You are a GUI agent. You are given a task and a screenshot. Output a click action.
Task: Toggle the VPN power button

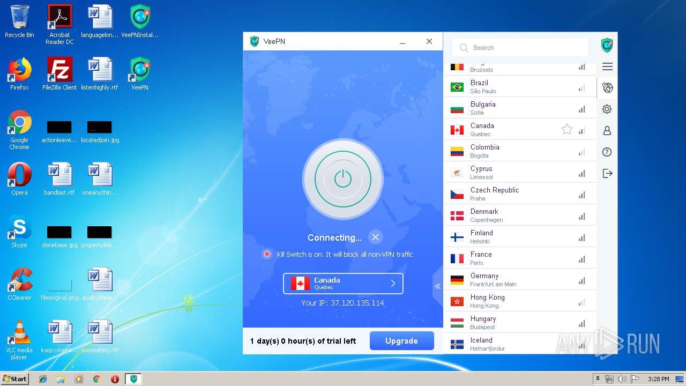click(x=343, y=179)
